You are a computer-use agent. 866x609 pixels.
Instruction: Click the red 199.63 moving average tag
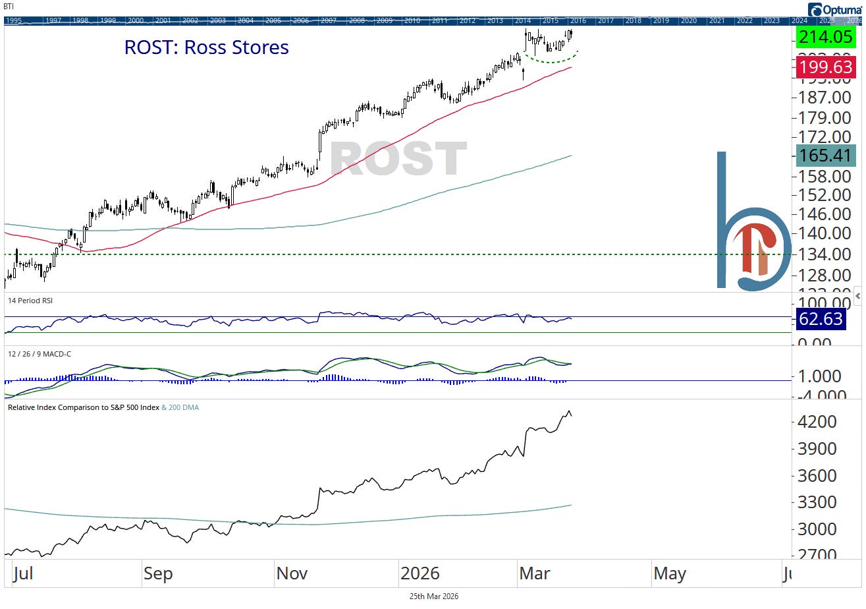(826, 67)
